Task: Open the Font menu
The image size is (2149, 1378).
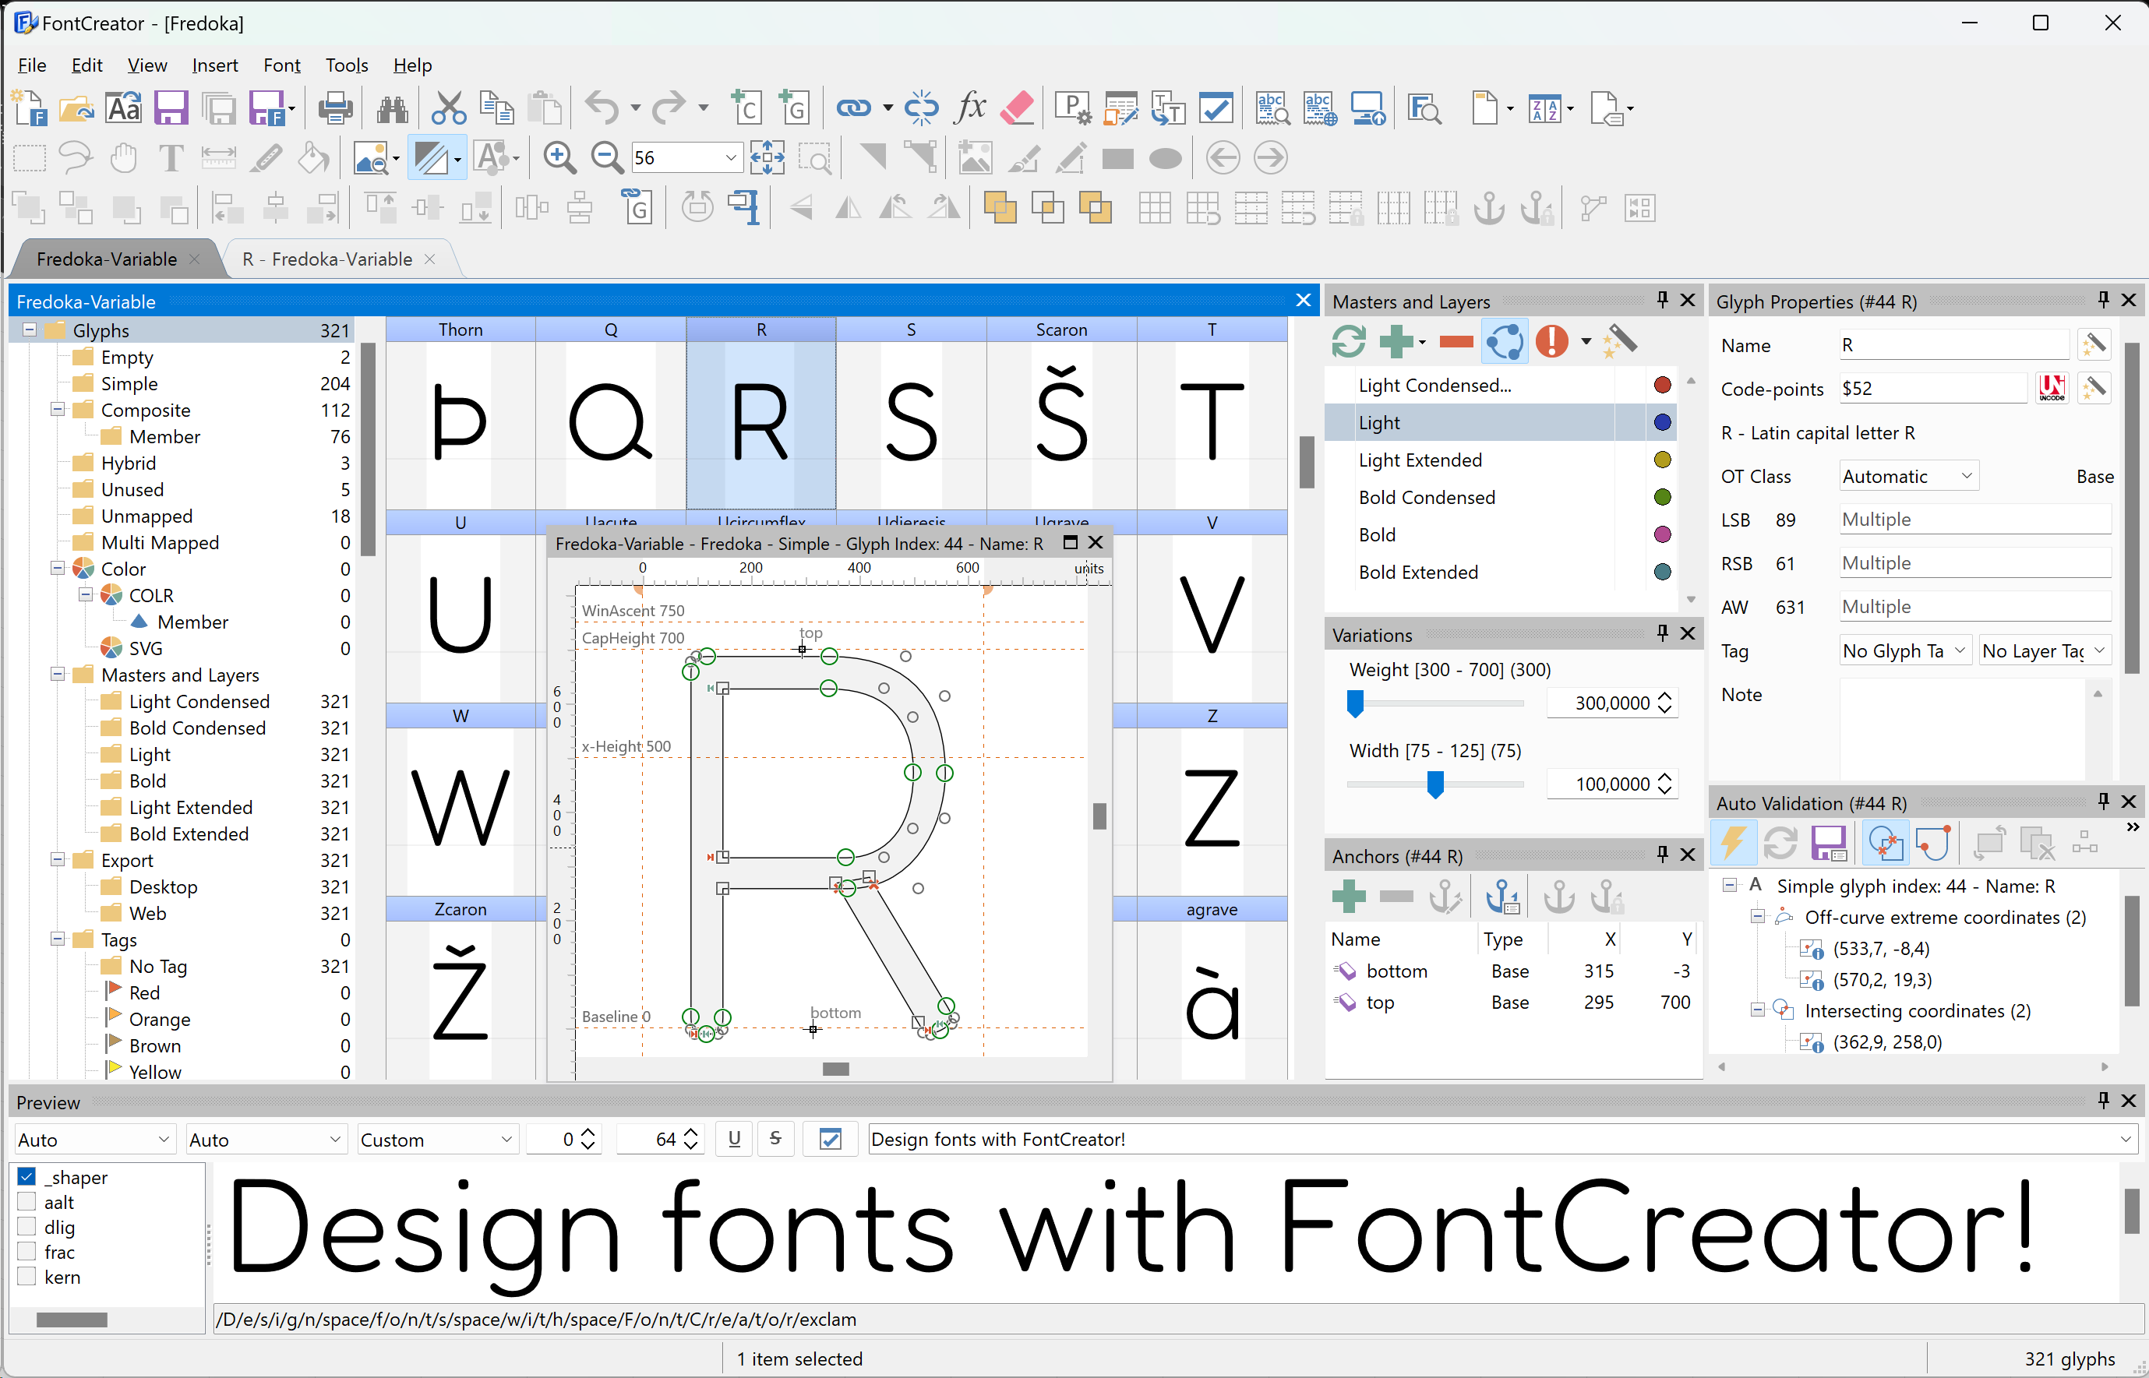Action: coord(282,65)
